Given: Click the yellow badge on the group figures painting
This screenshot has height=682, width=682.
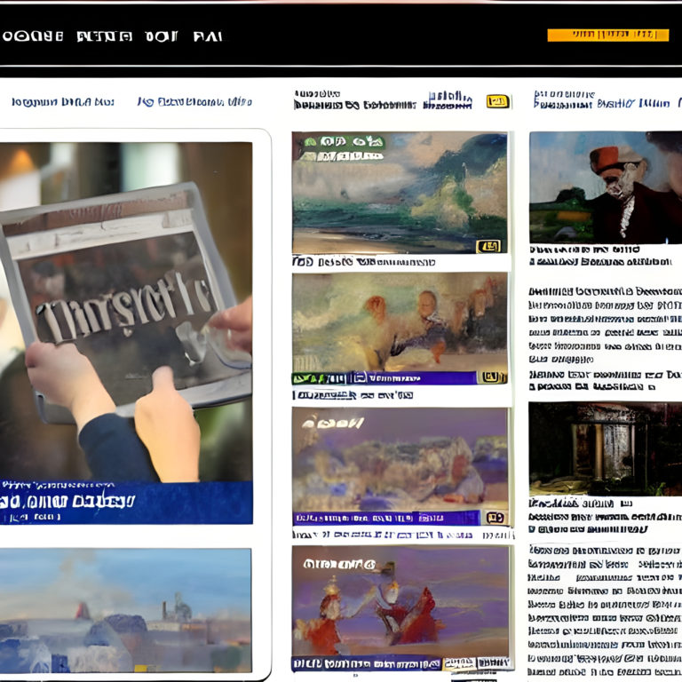Looking at the screenshot, I should point(491,377).
